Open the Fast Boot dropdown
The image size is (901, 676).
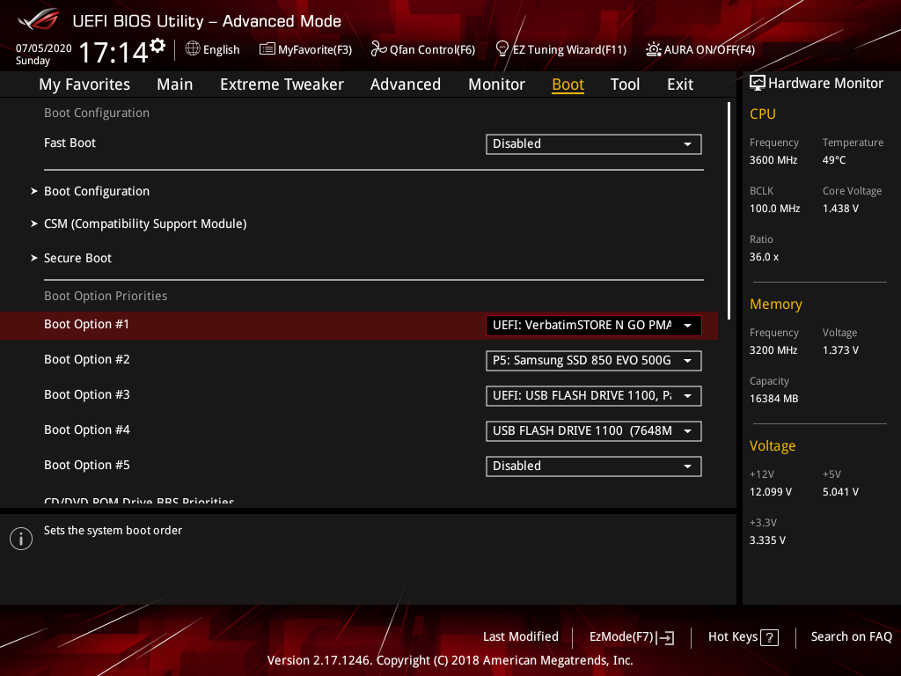[x=593, y=143]
